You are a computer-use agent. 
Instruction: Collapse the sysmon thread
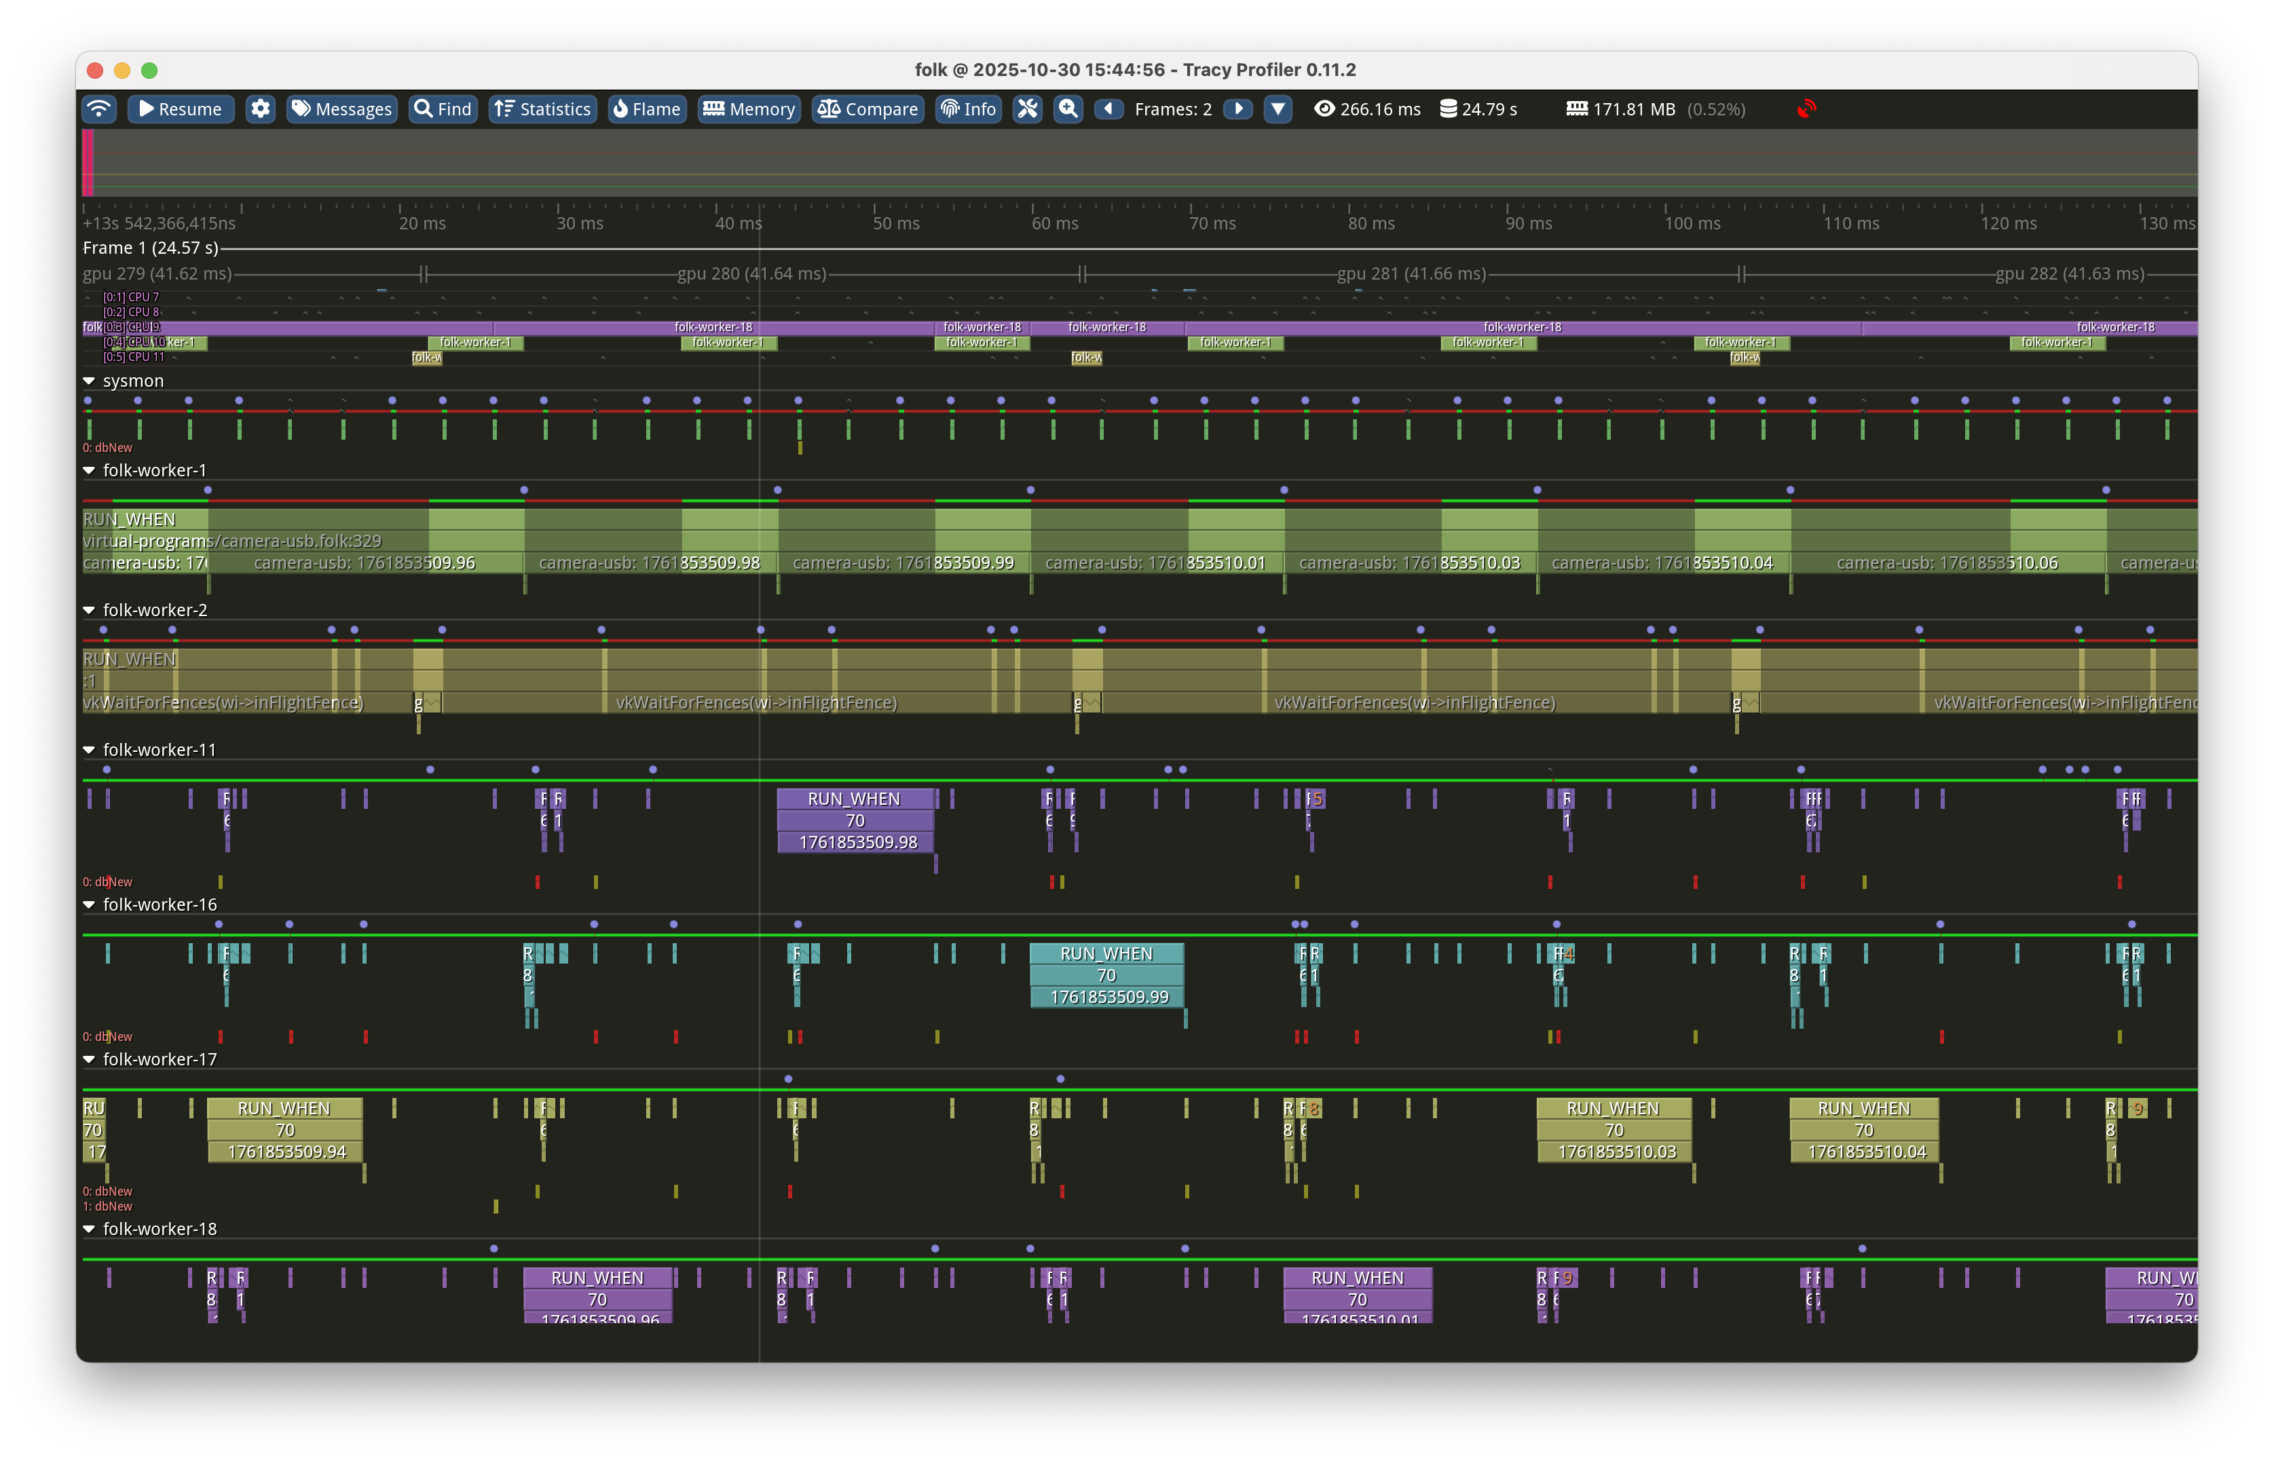click(90, 381)
